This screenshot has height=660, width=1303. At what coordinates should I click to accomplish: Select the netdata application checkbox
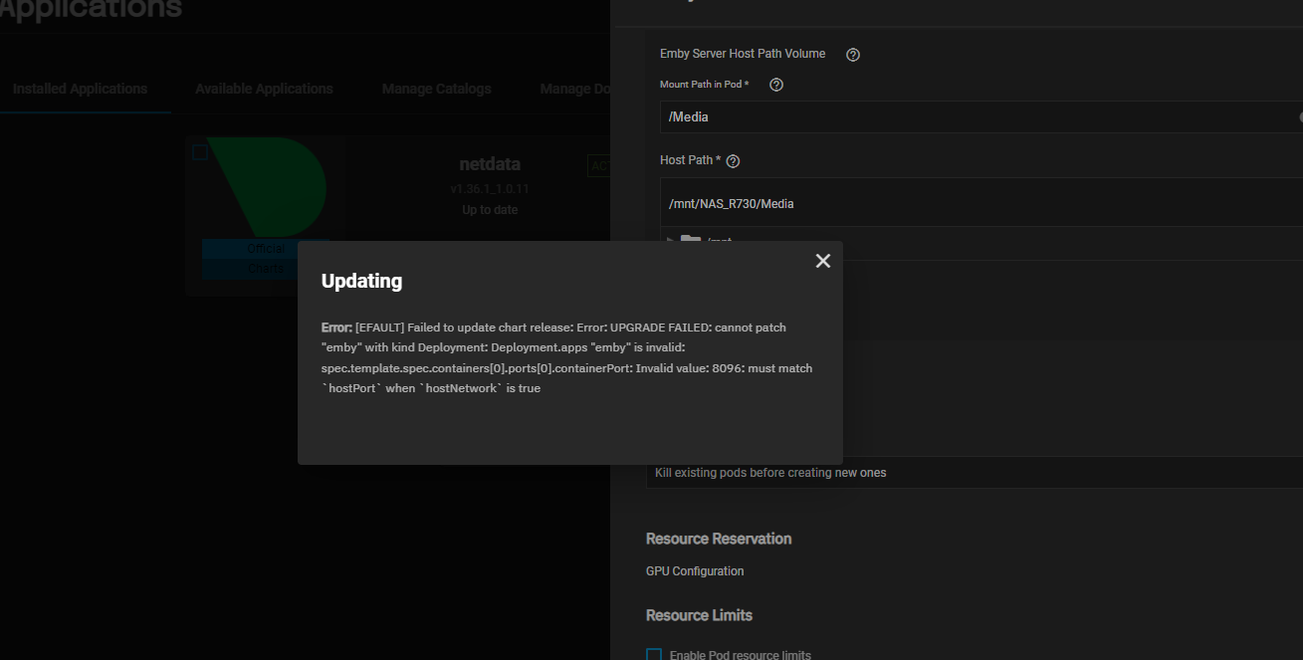point(200,152)
